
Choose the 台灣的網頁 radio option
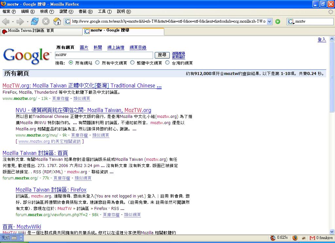coord(167,63)
